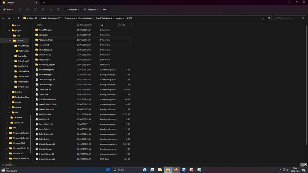308x173 pixels.
Task: Click the file list vertical scrollbar
Action: point(307,85)
